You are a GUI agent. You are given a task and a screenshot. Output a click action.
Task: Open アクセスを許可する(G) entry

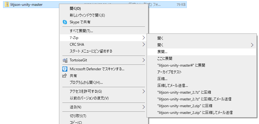point(104,91)
